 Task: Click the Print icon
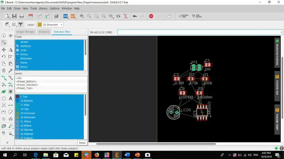21,16
